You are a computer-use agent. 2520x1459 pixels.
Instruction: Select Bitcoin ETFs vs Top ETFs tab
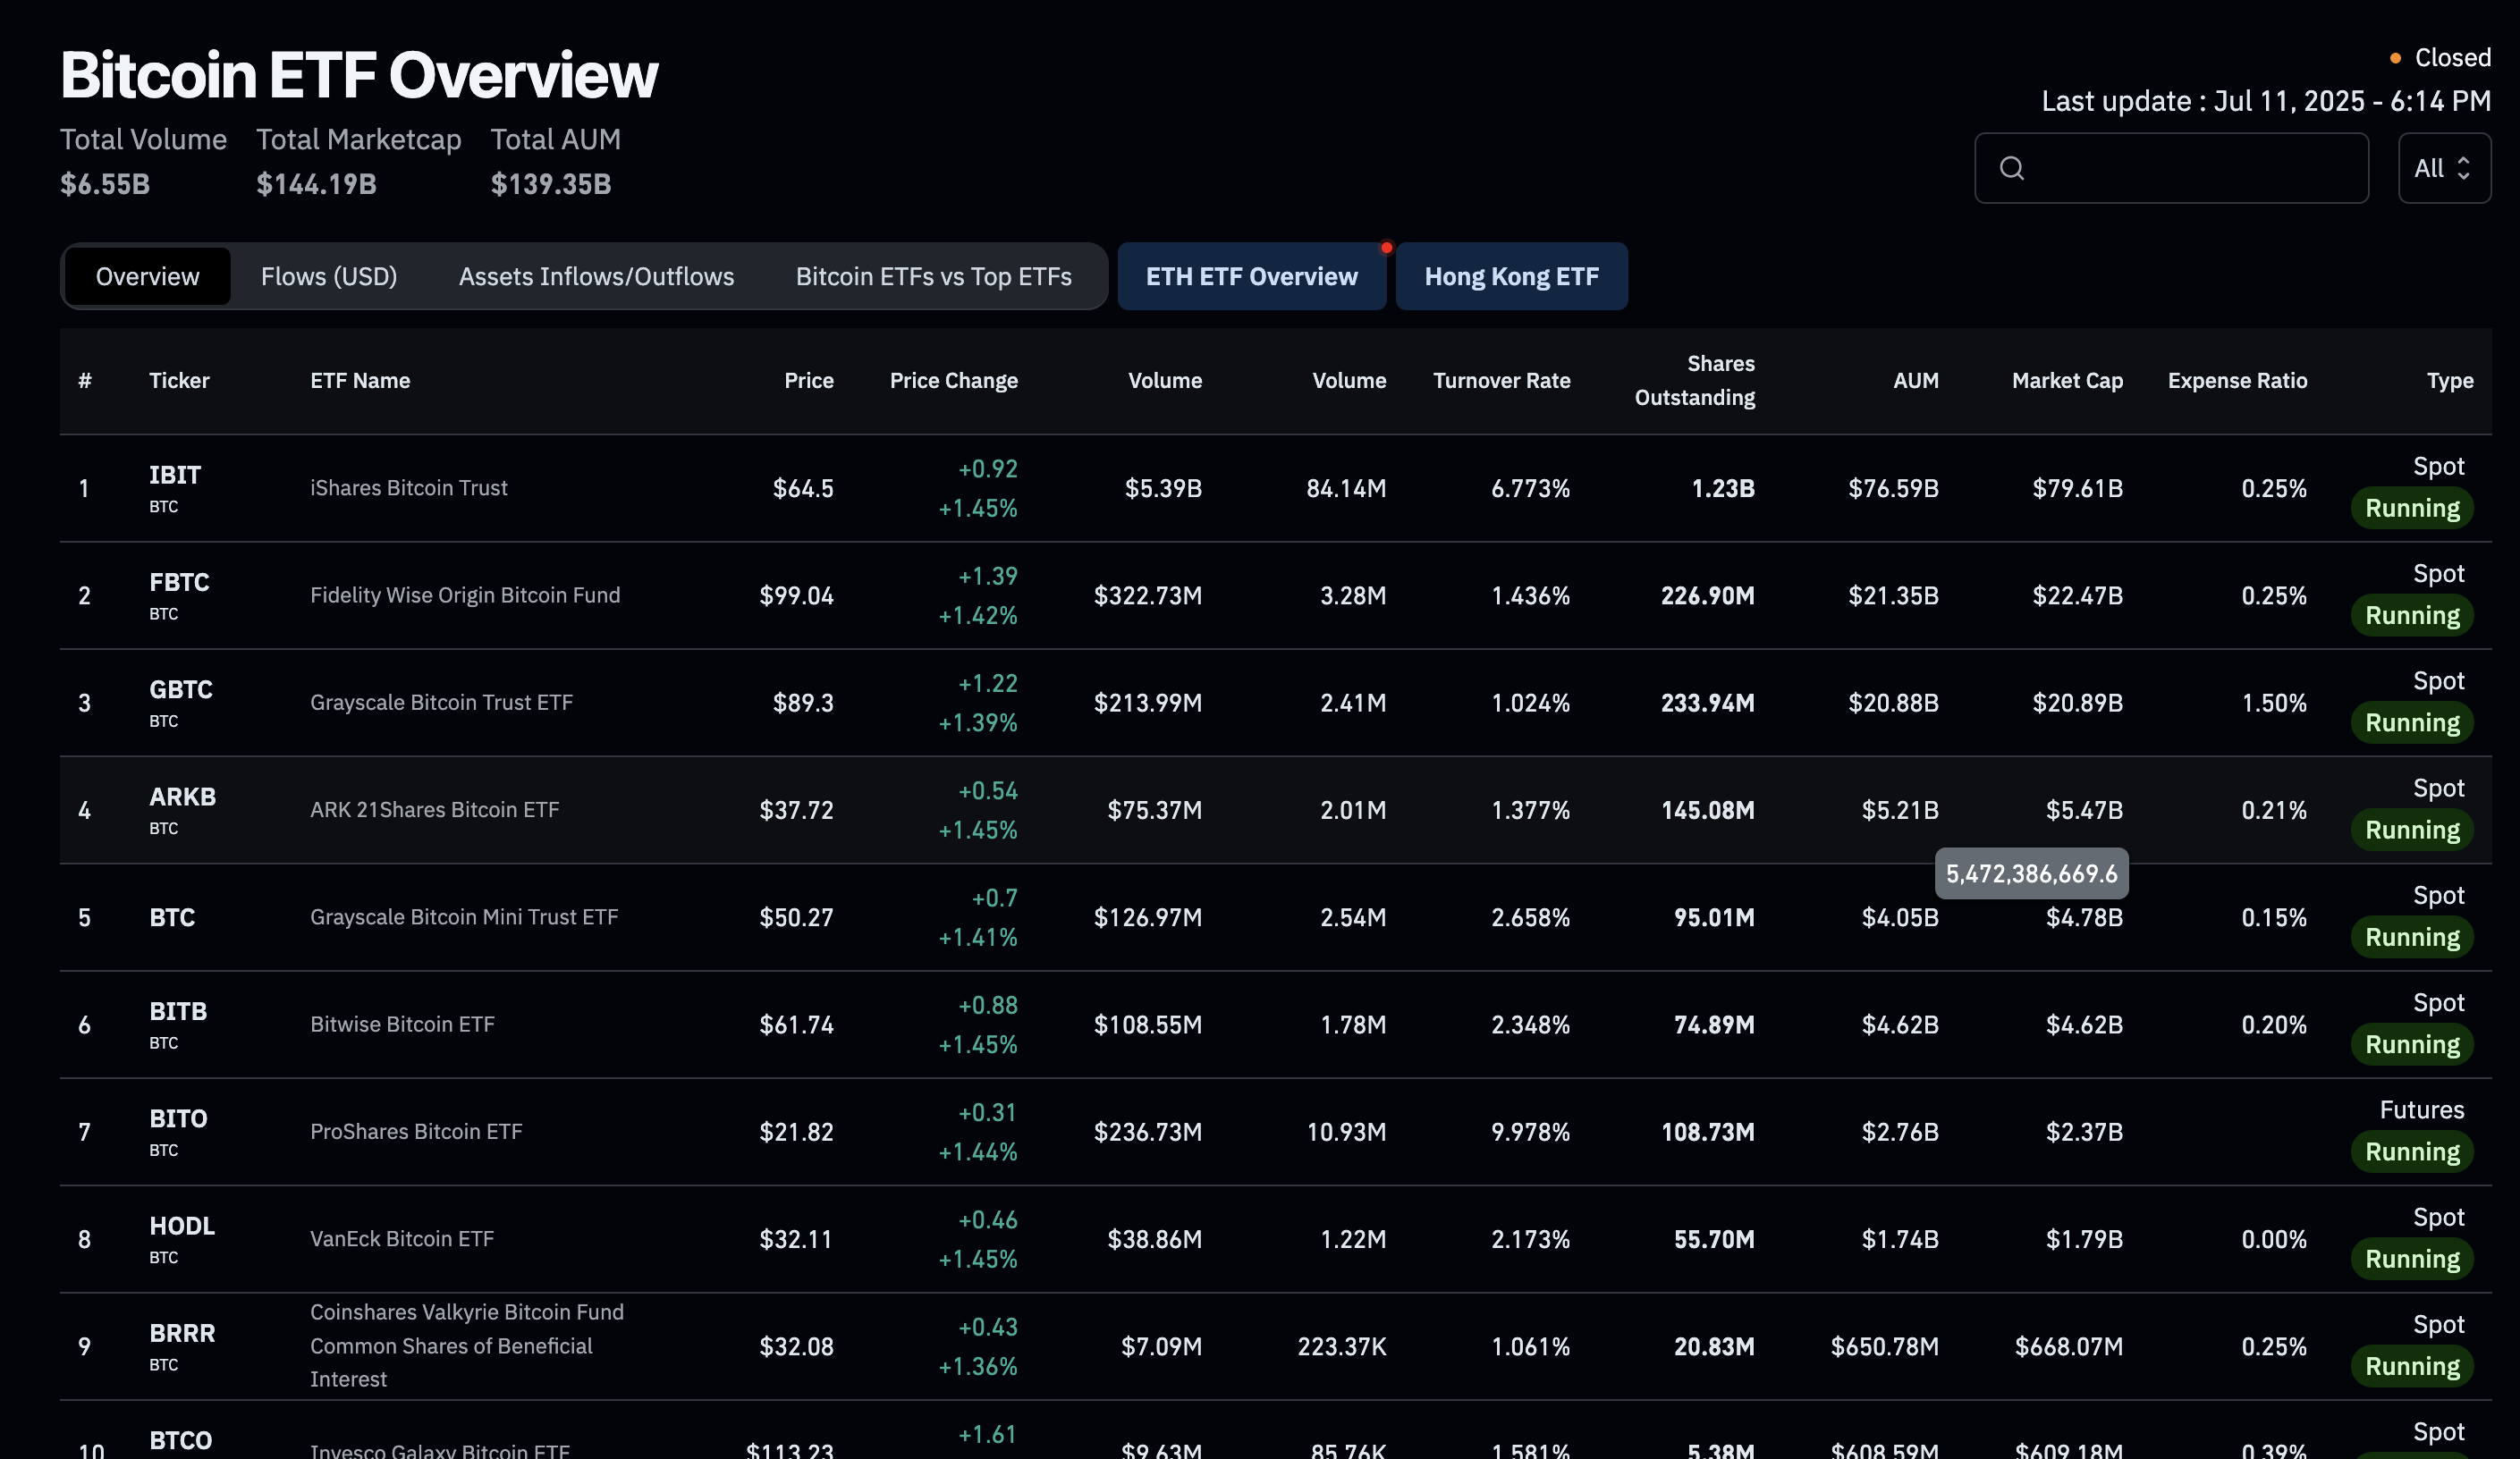pyautogui.click(x=933, y=276)
